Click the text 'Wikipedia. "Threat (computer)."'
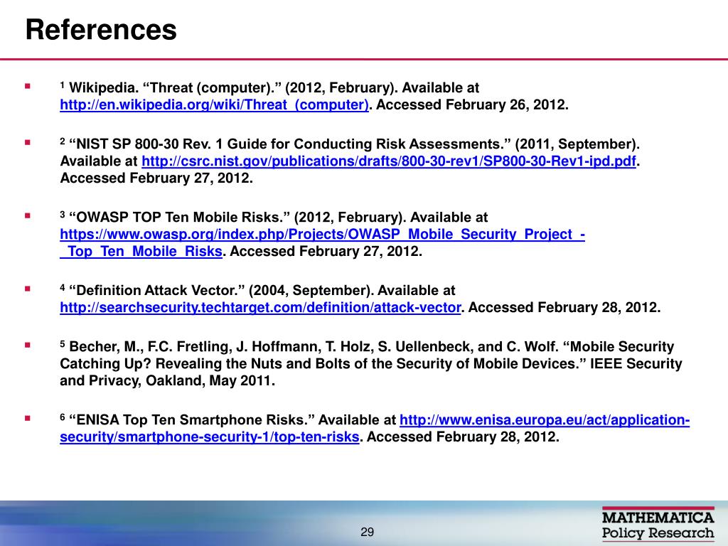The height and width of the screenshot is (546, 728). click(x=175, y=87)
